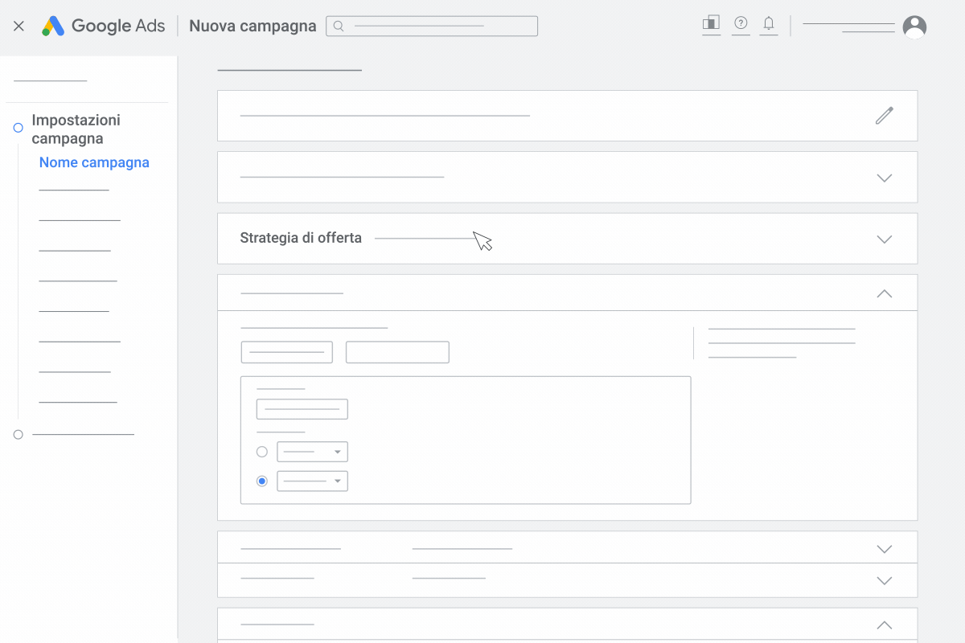
Task: Collapse the open section with up chevron
Action: coord(884,293)
